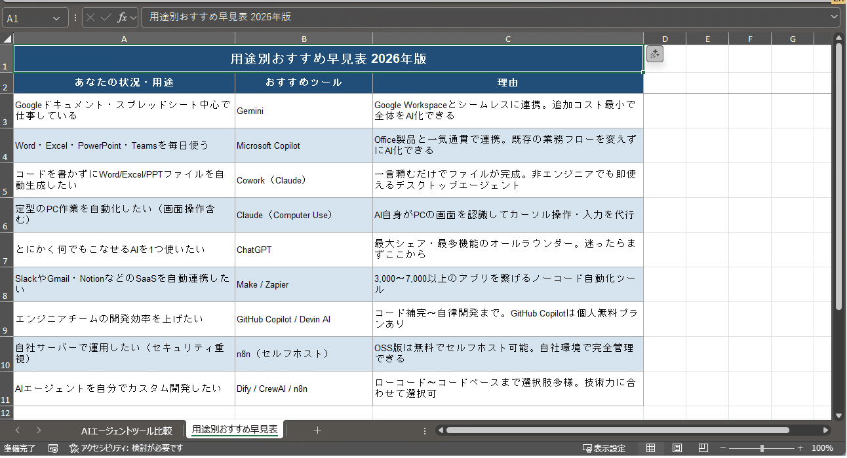Select the title cell 用途別おすすめ早見表 2026年版
847x458 pixels.
328,59
